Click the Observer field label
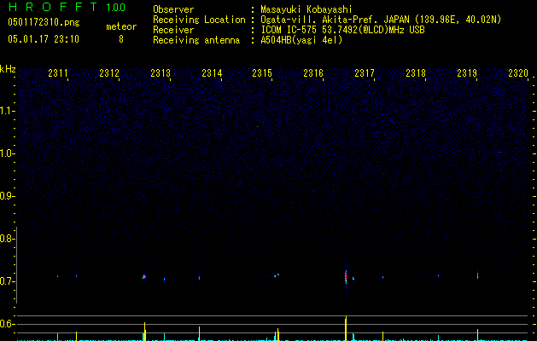Screen dimensions: 537x341 pyautogui.click(x=173, y=9)
